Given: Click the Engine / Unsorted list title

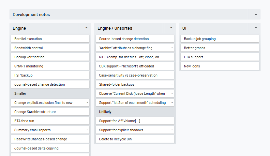Looking at the screenshot, I should [x=115, y=28].
